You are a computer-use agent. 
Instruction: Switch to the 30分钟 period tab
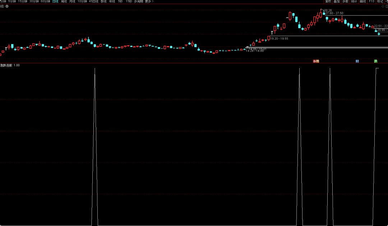click(x=34, y=1)
